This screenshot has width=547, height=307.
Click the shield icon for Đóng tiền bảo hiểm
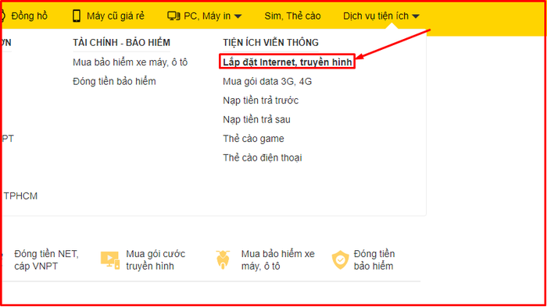click(340, 260)
